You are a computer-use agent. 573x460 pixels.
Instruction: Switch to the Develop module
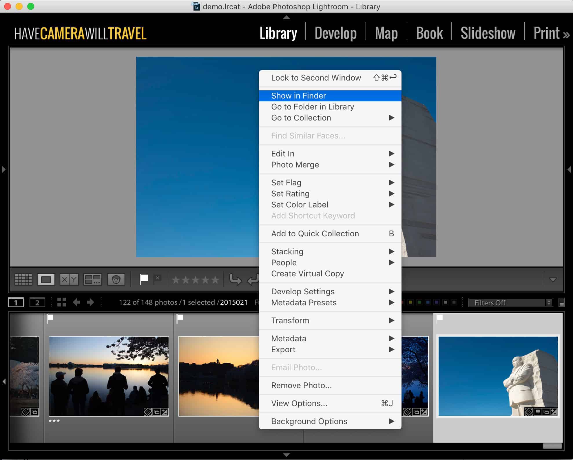pyautogui.click(x=335, y=33)
